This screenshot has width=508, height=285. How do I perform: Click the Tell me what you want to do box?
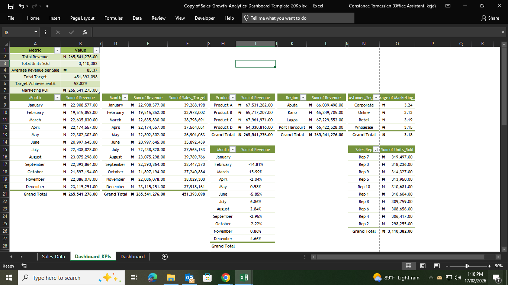298,18
